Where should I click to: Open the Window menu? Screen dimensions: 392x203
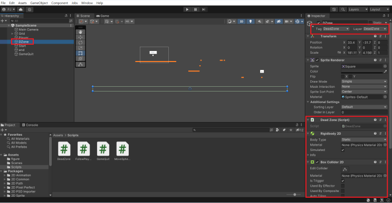[x=87, y=3]
